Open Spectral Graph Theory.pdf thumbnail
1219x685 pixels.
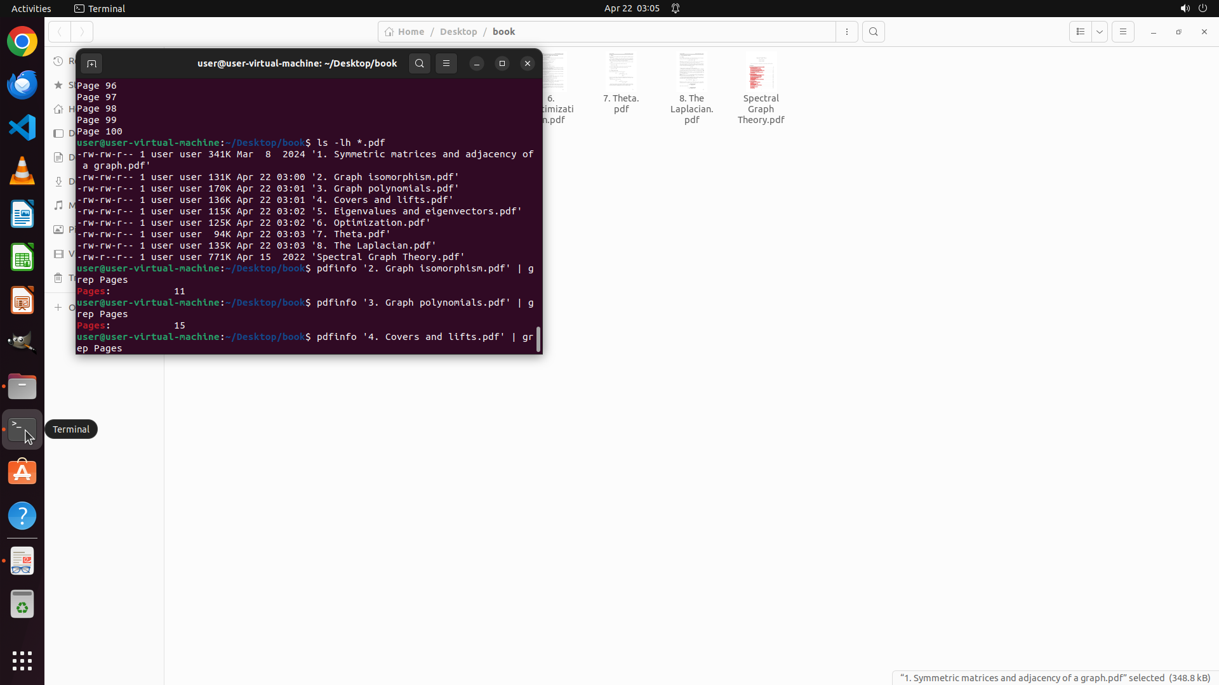pos(761,72)
